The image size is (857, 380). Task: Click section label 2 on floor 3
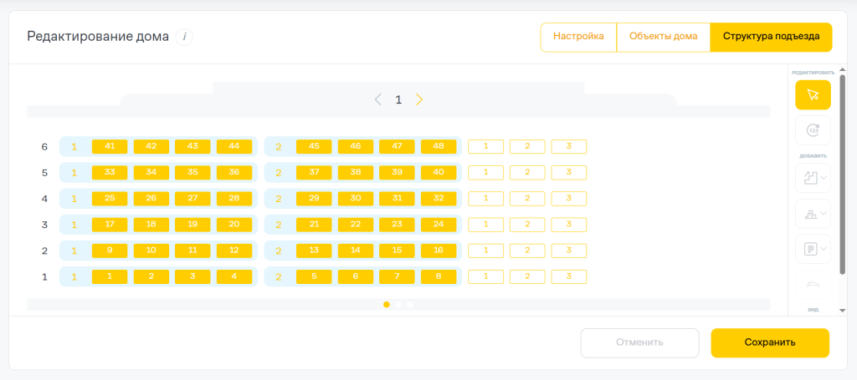coord(278,225)
